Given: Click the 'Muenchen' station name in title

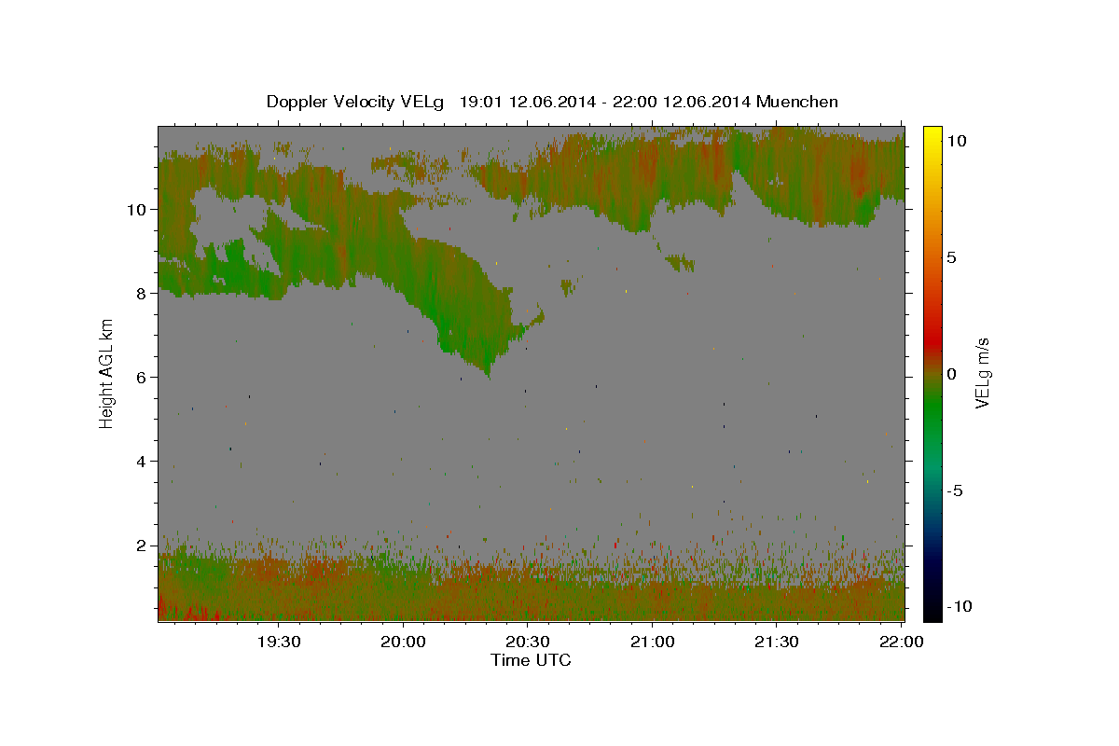Looking at the screenshot, I should point(797,101).
